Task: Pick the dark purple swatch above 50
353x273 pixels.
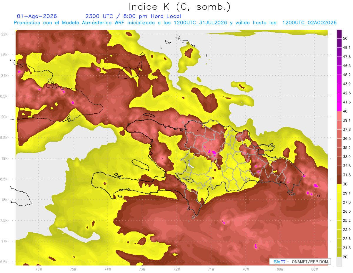Action: [x=339, y=34]
